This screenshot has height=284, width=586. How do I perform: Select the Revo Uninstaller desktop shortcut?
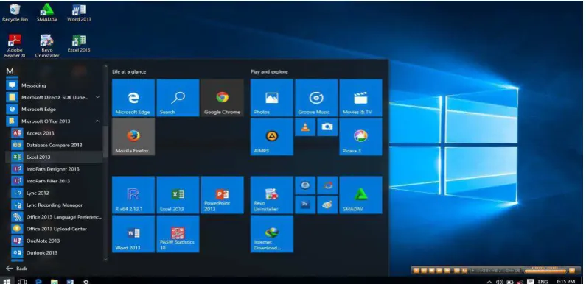pyautogui.click(x=47, y=46)
